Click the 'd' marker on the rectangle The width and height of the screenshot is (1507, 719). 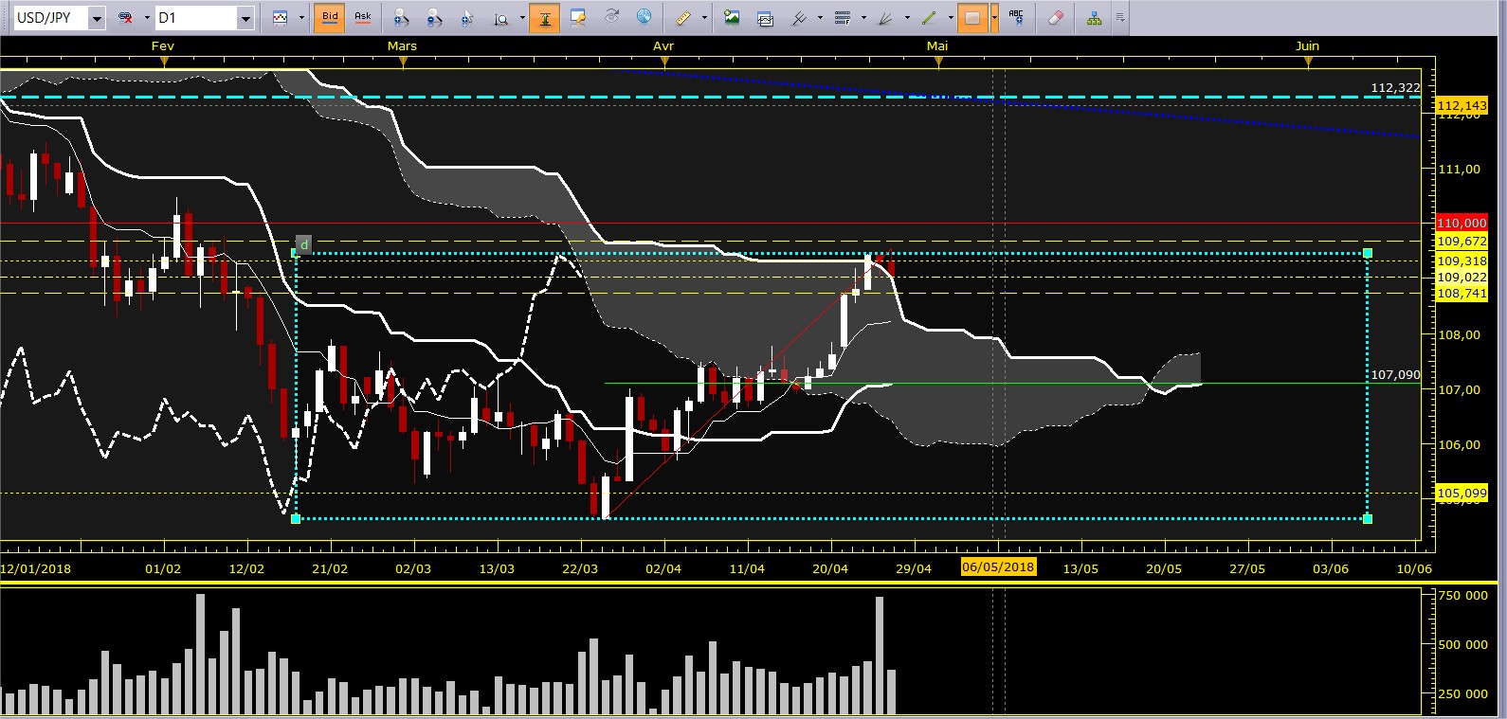click(x=303, y=244)
